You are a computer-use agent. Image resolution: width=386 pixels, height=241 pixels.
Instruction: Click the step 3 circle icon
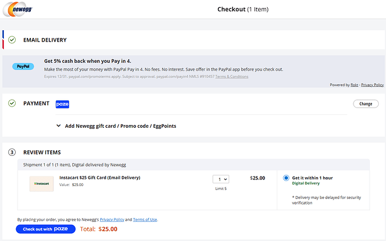click(12, 152)
